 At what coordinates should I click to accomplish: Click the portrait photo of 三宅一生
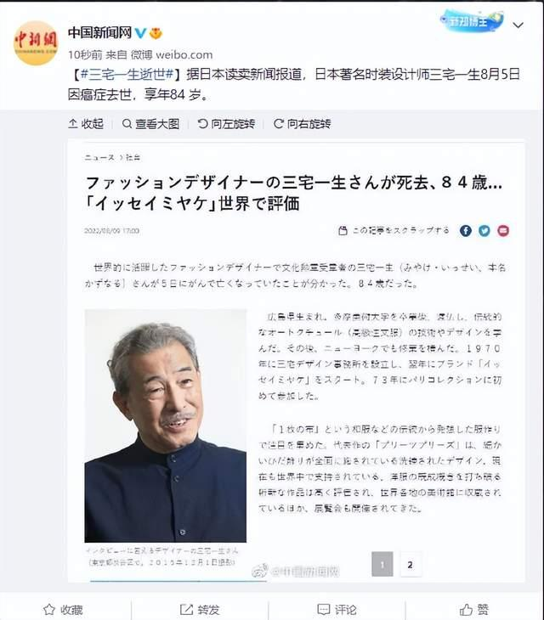(166, 426)
